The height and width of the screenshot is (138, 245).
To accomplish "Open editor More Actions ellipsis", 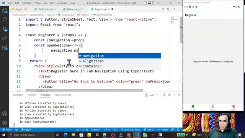I will coord(178,9).
